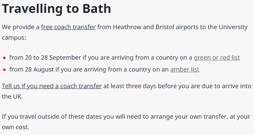
Task: Click the "the UK." text
Action: 12,97
